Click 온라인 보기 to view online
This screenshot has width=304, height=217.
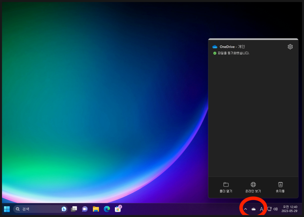tap(253, 187)
